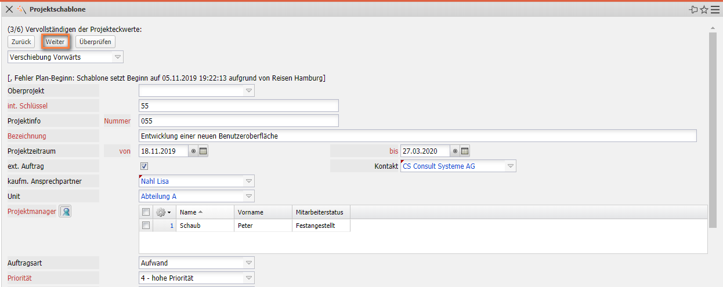The height and width of the screenshot is (287, 723).
Task: Open the Kontakt dropdown with CS Consult Systeme AG
Action: 510,166
